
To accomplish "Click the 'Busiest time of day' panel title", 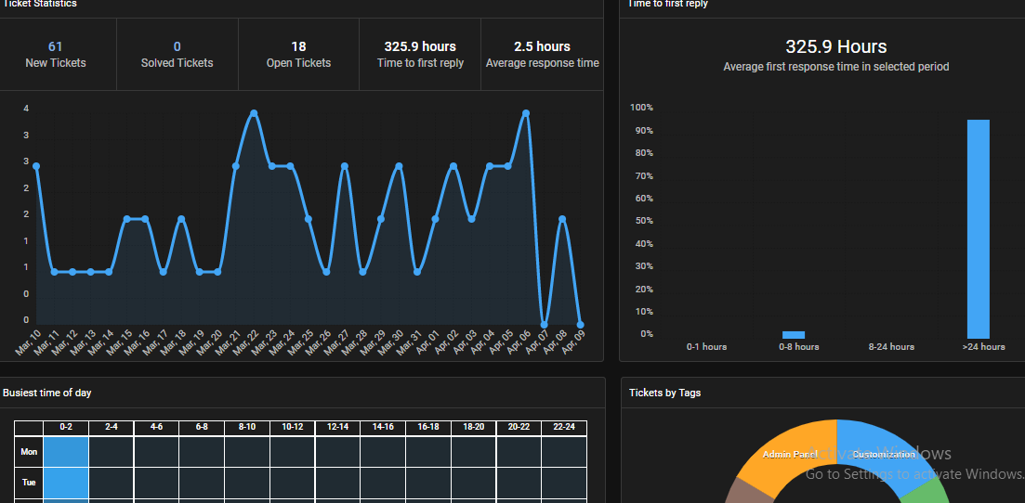I will (47, 393).
